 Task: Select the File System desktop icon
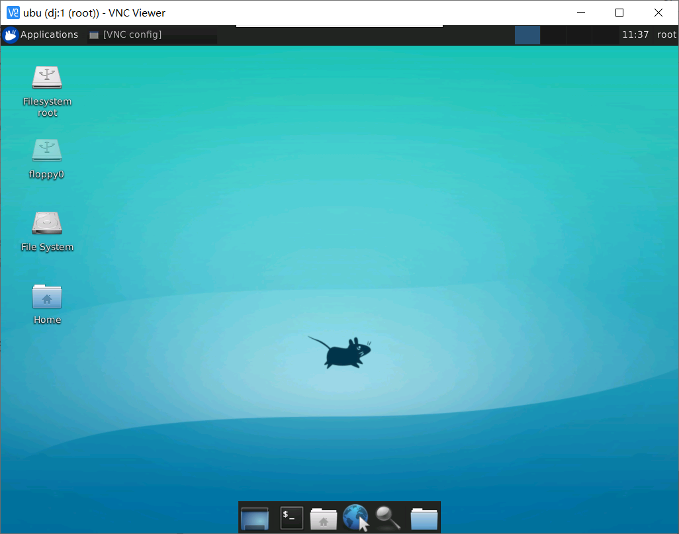pos(47,232)
